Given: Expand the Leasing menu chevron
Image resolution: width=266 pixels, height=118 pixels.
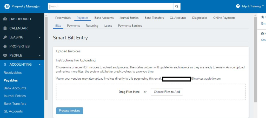Looking at the screenshot, I should click(x=39, y=37).
